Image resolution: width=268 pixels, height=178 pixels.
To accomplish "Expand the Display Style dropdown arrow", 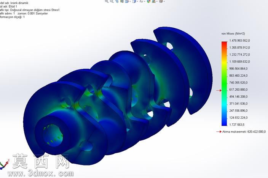I will click(137, 2).
